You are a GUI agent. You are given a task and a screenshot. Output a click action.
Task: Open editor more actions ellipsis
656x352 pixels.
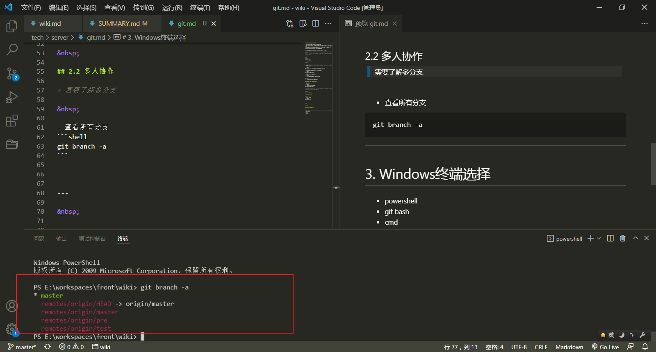click(x=328, y=24)
